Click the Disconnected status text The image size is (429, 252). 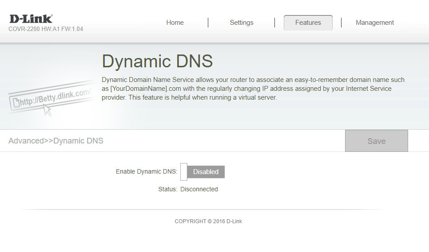(x=199, y=189)
